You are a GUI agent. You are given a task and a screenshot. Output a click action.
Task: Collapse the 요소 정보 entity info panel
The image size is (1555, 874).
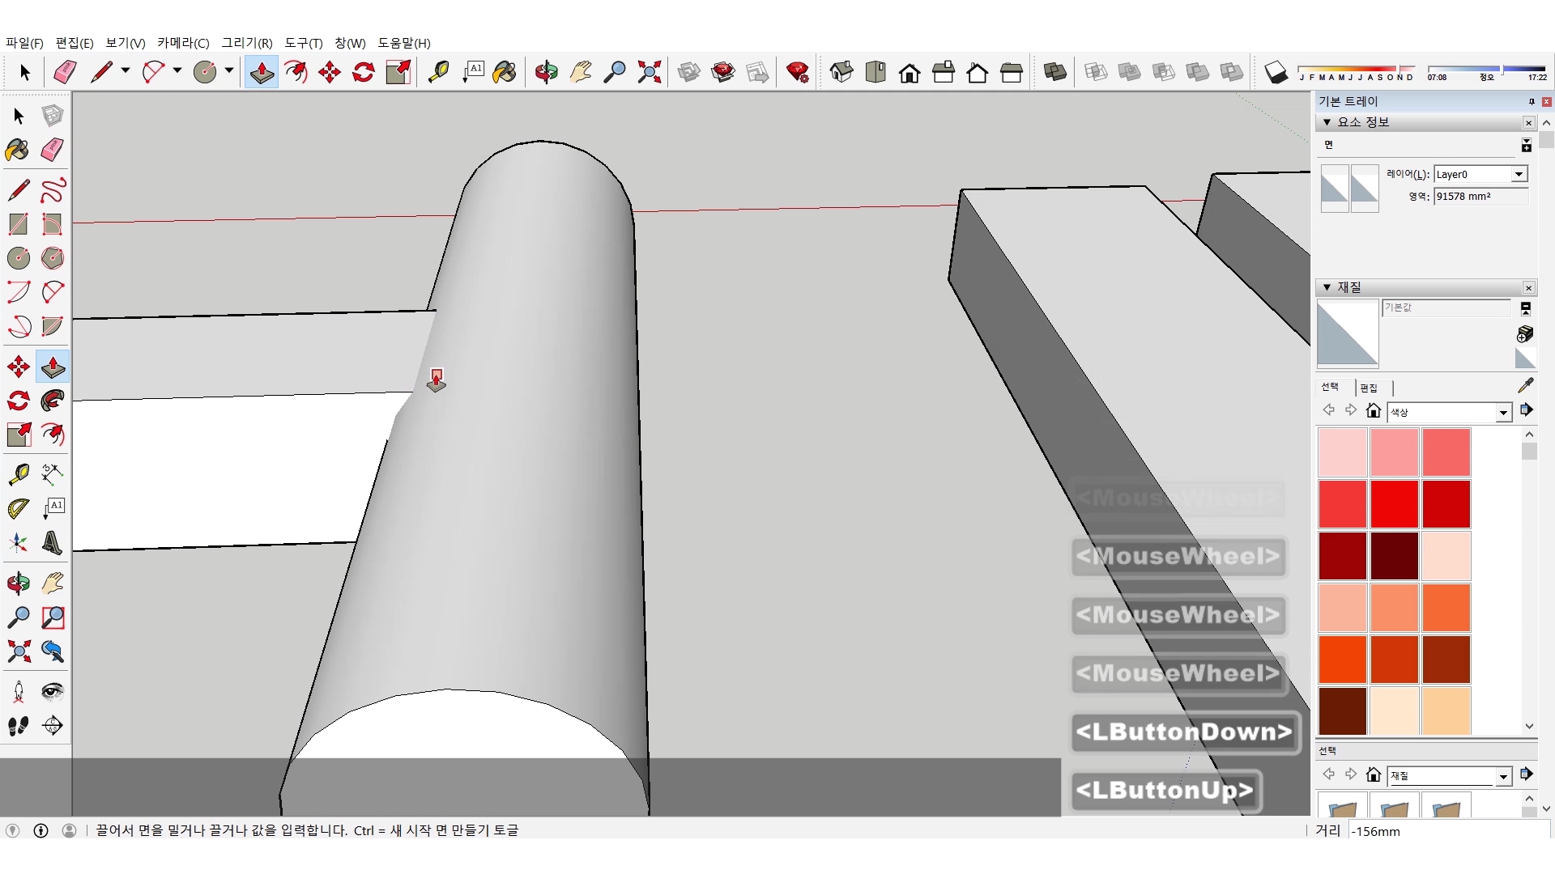[1327, 122]
